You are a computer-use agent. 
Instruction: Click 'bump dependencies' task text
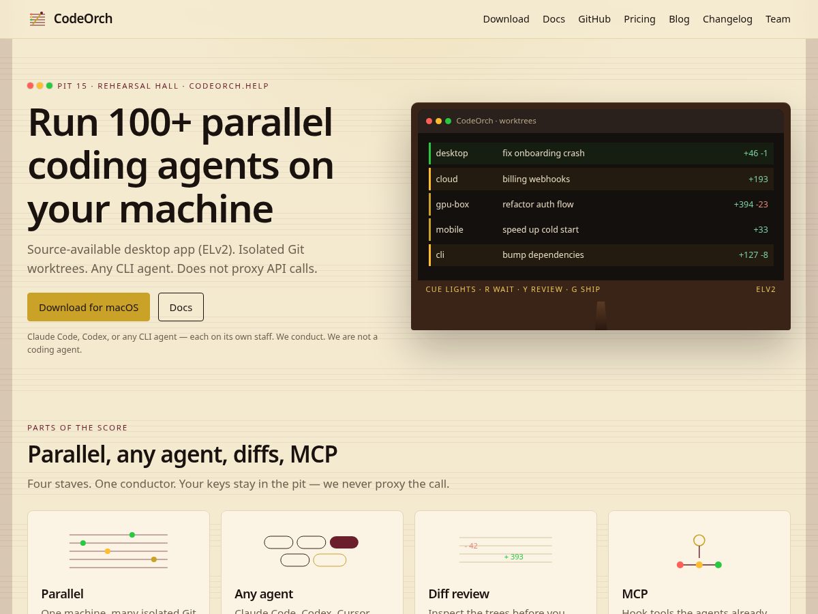[543, 254]
